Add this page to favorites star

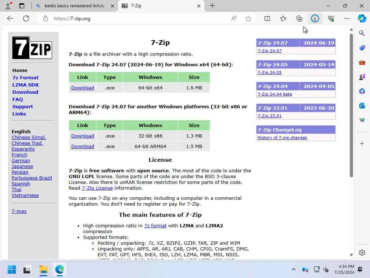[x=248, y=18]
